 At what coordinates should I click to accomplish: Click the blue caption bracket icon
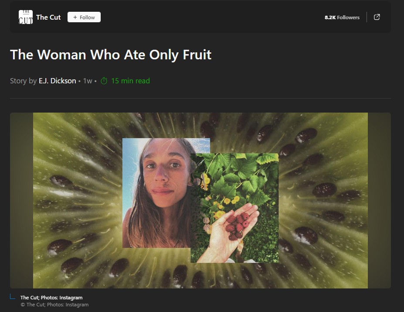[13, 297]
